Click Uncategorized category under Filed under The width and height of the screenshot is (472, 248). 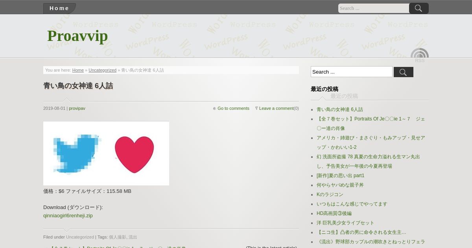tap(80, 237)
